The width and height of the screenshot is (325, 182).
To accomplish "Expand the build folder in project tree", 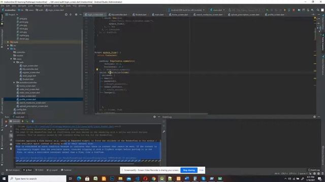I will (x=8, y=42).
